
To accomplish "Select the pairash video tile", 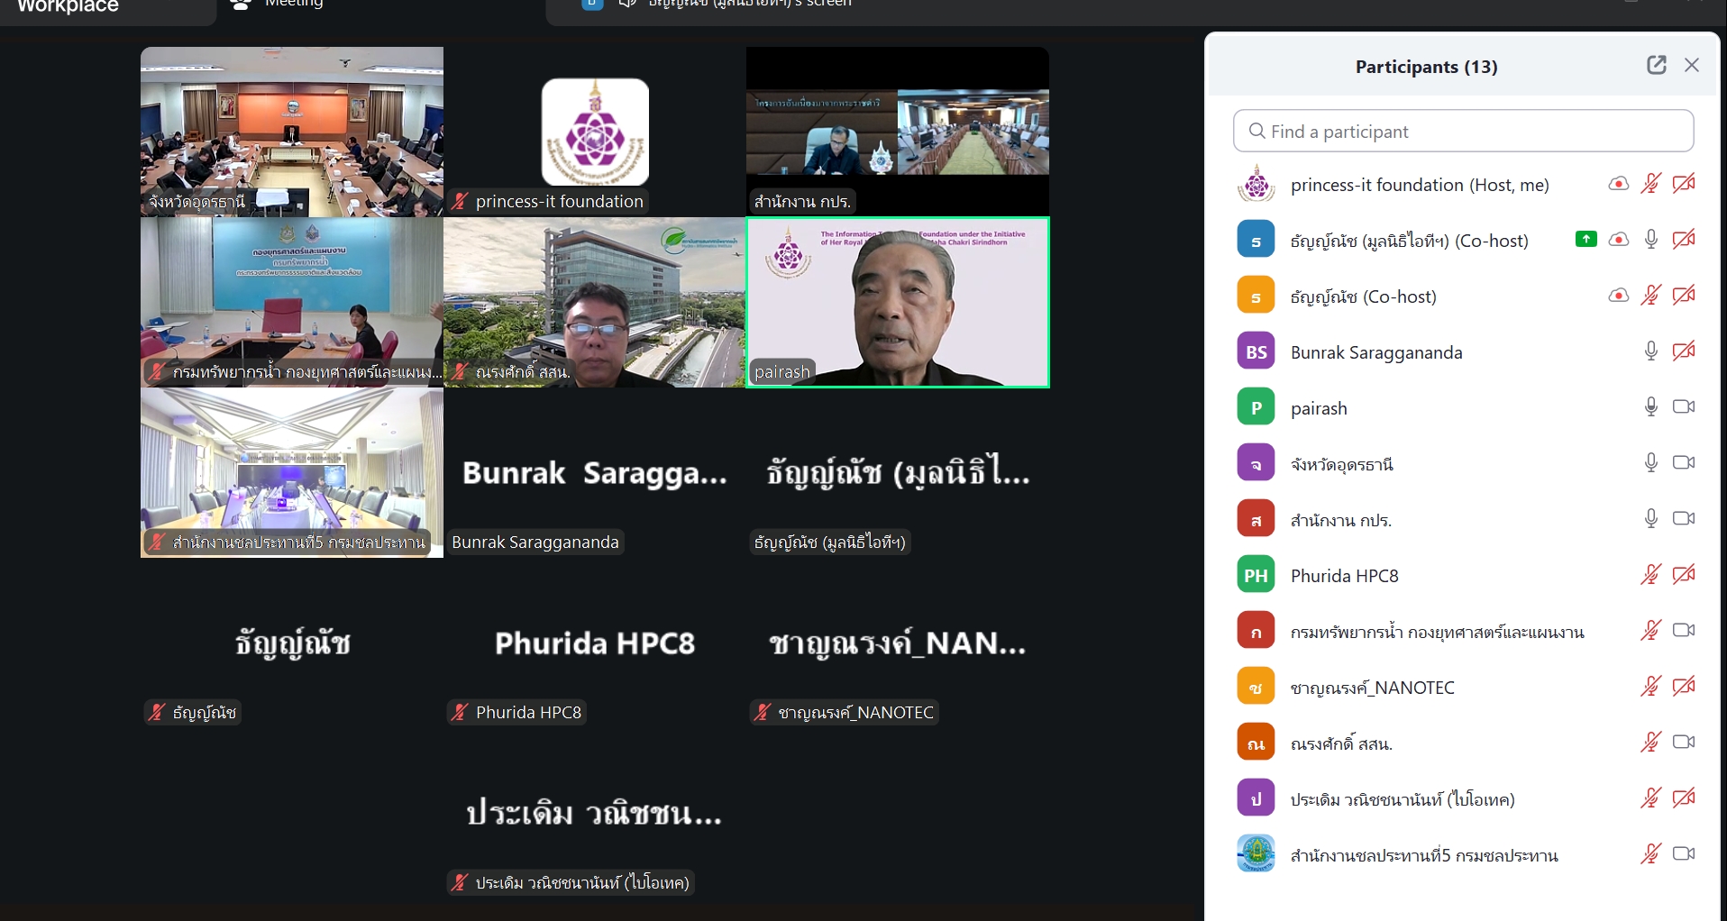I will [897, 303].
